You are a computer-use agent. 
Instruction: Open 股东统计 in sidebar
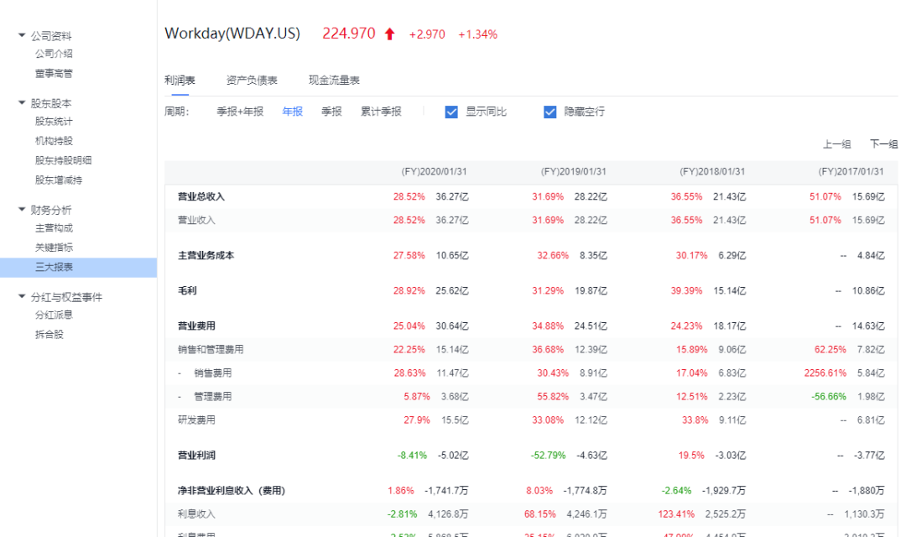tap(54, 122)
